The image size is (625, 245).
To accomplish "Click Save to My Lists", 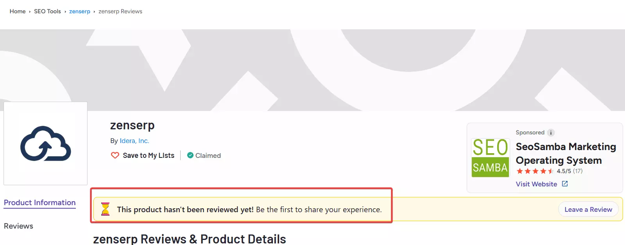I will (148, 155).
